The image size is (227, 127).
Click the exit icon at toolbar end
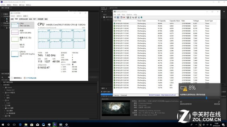[x=141, y=17]
